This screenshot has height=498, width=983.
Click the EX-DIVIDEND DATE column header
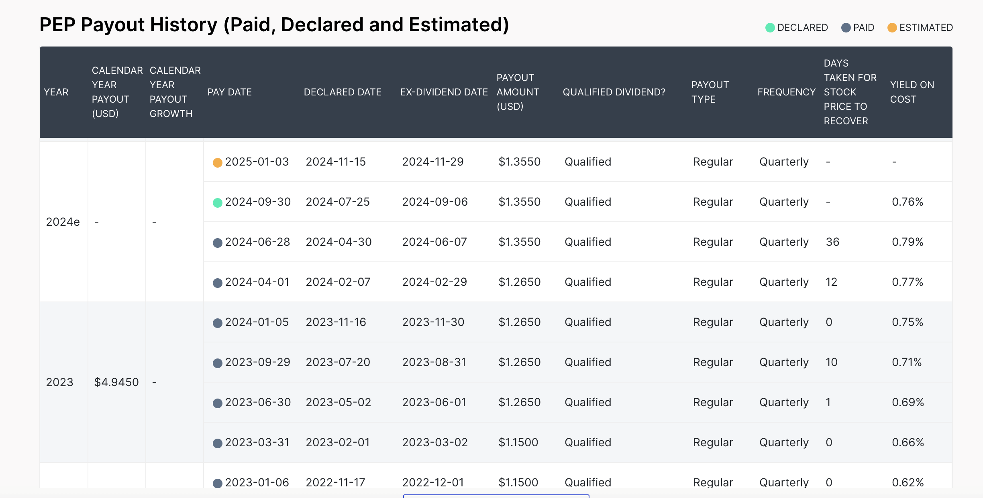click(x=444, y=92)
